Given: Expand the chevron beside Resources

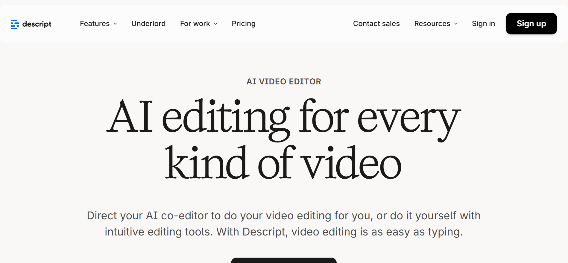Looking at the screenshot, I should (x=456, y=24).
